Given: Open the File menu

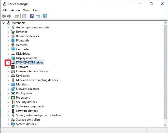Looking at the screenshot, I should point(5,10).
